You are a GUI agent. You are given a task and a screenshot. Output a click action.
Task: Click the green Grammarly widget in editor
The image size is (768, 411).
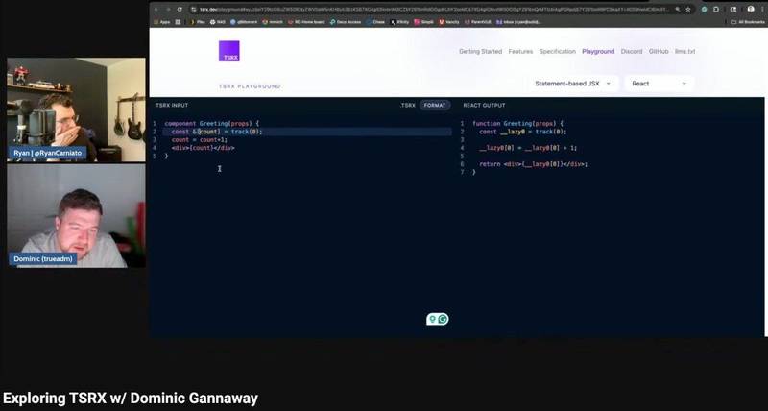pos(438,320)
